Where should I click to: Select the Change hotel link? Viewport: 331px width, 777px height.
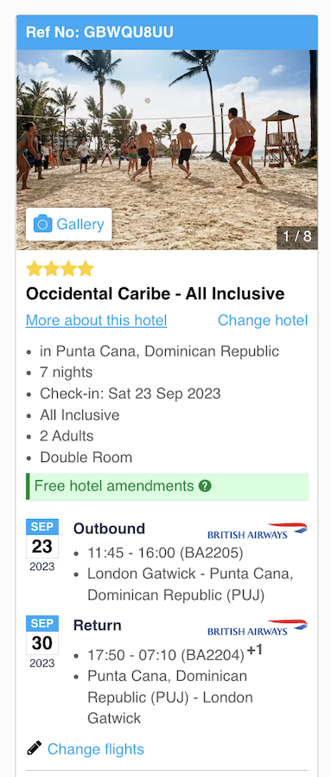[263, 321]
